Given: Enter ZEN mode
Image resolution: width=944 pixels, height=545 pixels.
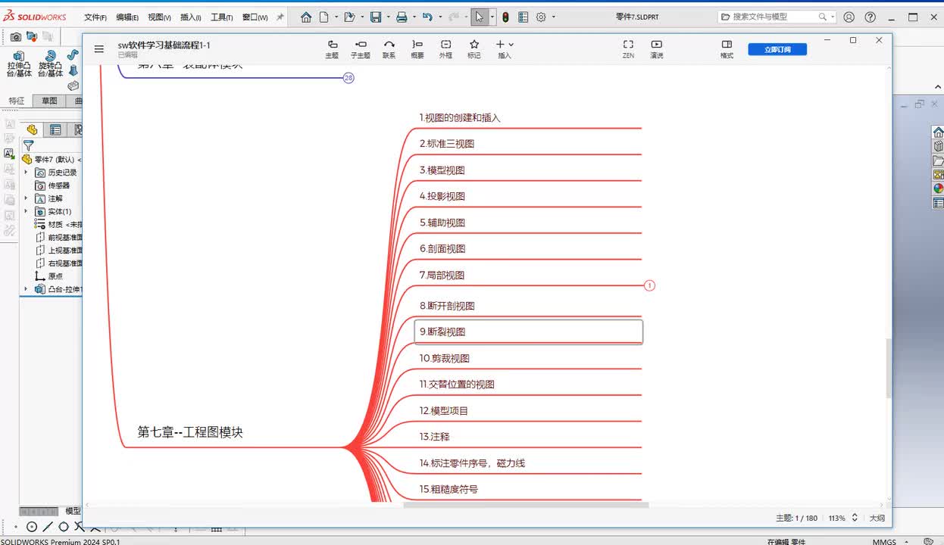Looking at the screenshot, I should tap(628, 49).
